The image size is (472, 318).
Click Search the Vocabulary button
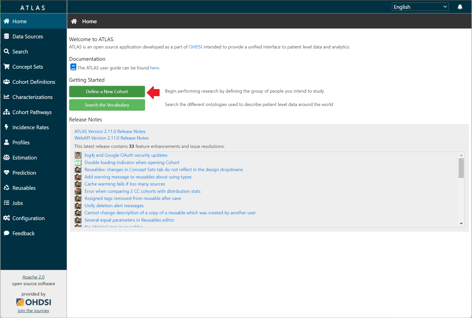(107, 105)
